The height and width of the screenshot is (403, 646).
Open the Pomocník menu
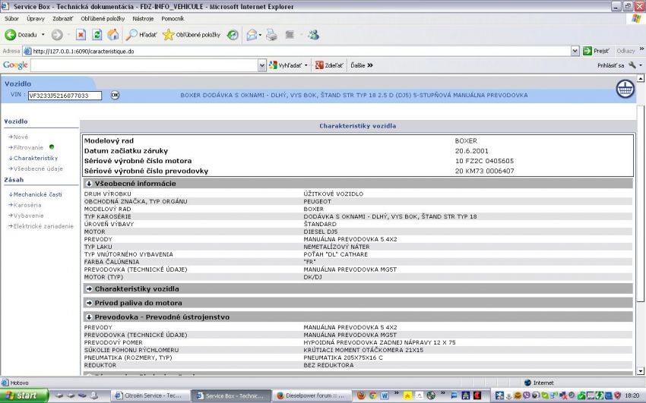point(173,18)
